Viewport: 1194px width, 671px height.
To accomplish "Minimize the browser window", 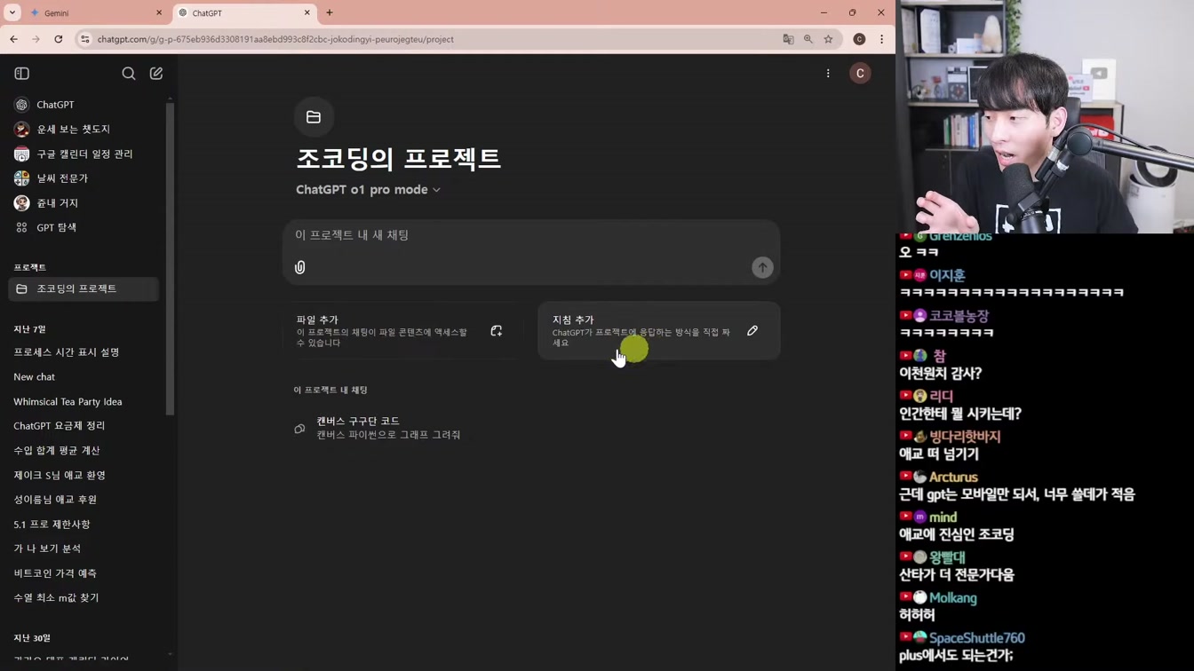I will (824, 12).
